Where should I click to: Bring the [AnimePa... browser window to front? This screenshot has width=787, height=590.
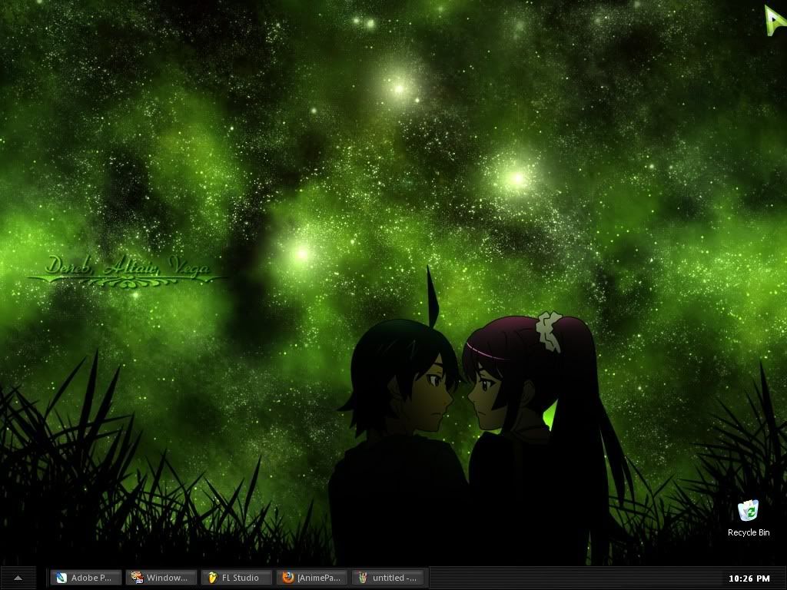310,578
